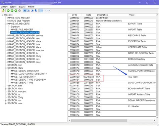Image resolution: width=159 pixels, height=126 pixels.
Task: Click the first green navigation arrow icon
Action: point(8,11)
